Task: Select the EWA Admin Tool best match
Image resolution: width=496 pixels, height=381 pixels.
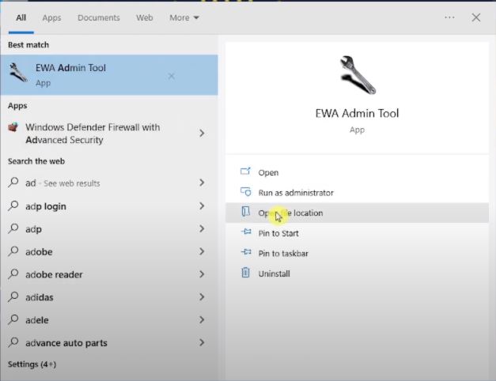Action: [x=109, y=75]
